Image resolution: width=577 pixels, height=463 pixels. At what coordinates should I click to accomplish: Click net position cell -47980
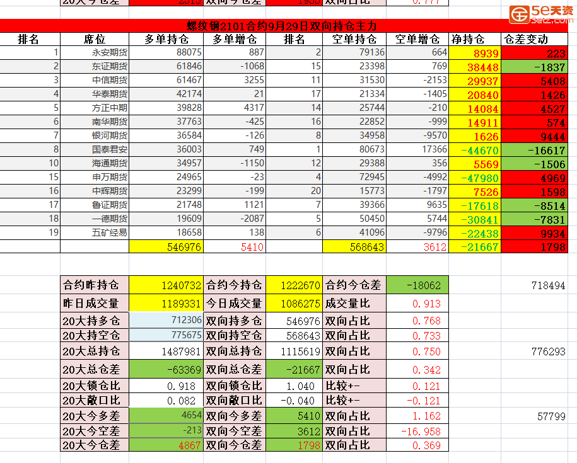click(475, 177)
